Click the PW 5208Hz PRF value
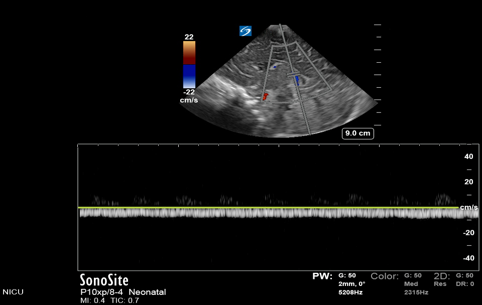 350,292
